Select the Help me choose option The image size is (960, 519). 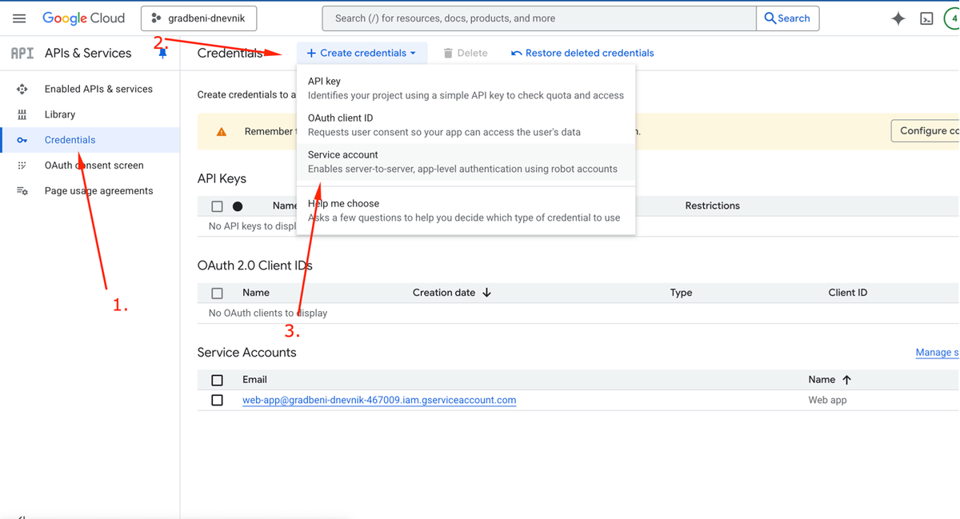coord(466,210)
